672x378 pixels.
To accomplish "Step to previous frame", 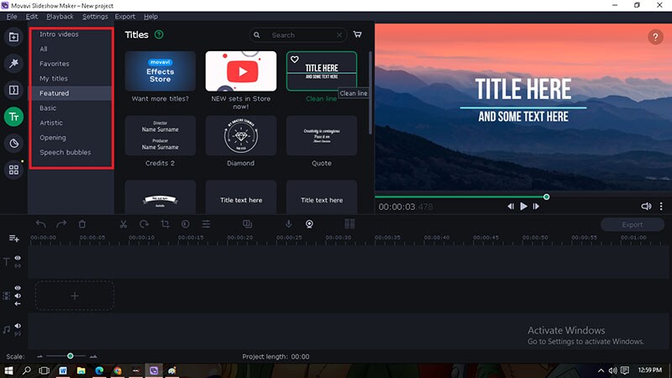I will tap(511, 206).
